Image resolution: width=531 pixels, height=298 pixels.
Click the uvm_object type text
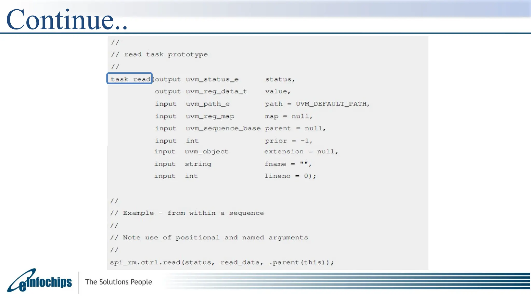(x=206, y=151)
